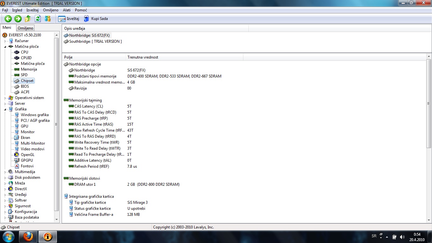Click the tree panel scroll down arrow
432x243 pixels.
(57, 219)
